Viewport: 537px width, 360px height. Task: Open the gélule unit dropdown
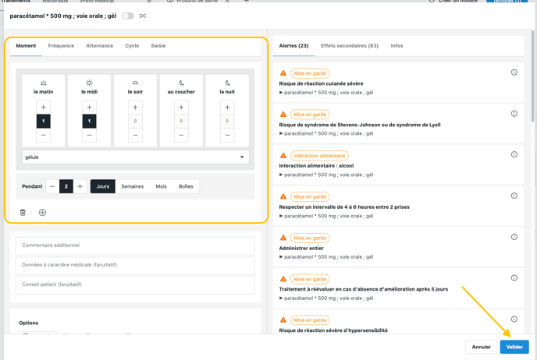135,157
